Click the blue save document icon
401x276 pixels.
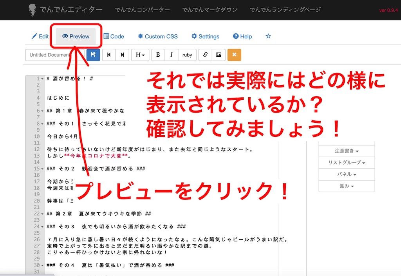point(93,55)
